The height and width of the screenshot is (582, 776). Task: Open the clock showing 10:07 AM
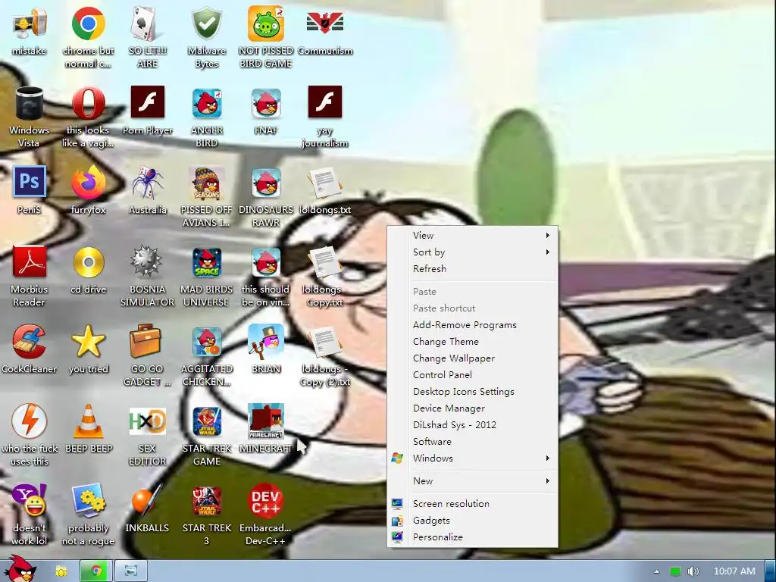tap(734, 571)
